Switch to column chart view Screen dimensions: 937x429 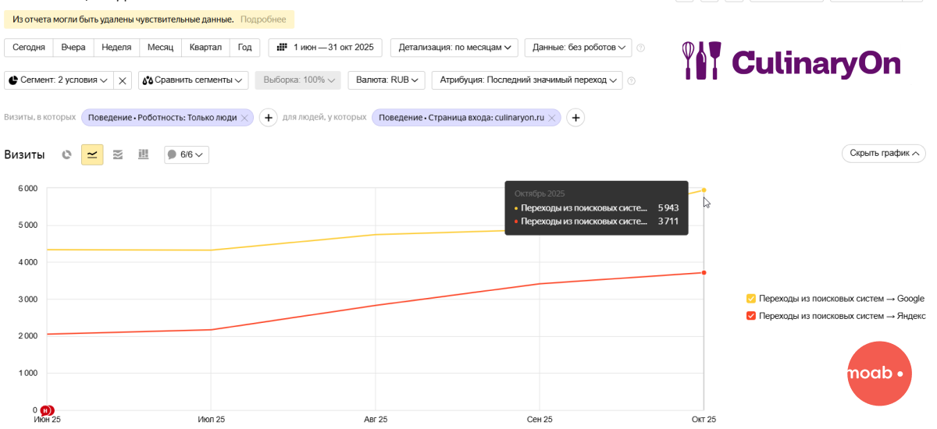[x=144, y=154]
